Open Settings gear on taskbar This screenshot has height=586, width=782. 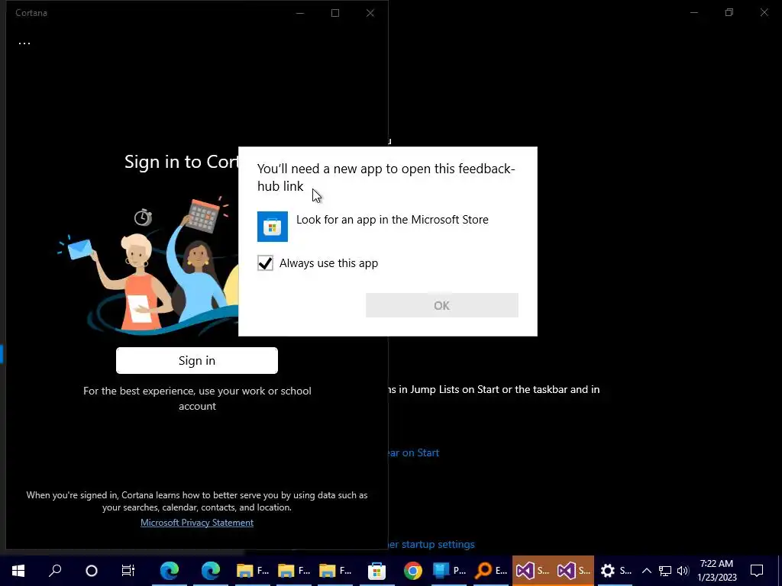click(x=616, y=571)
